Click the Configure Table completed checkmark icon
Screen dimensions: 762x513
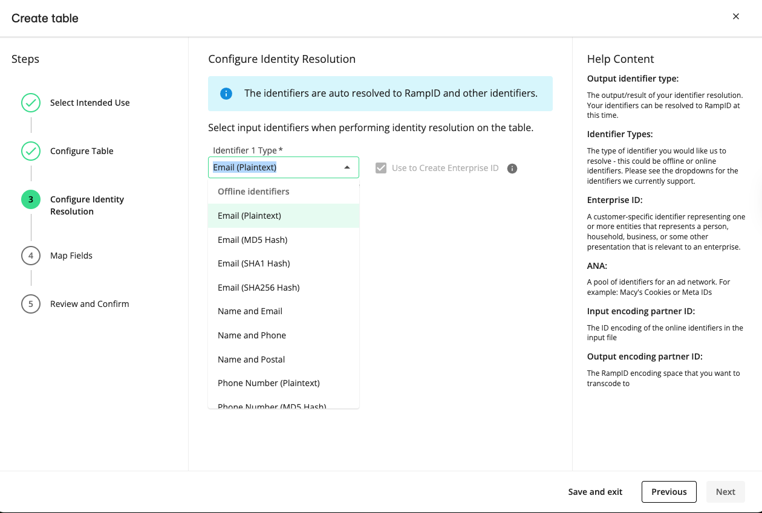tap(31, 151)
